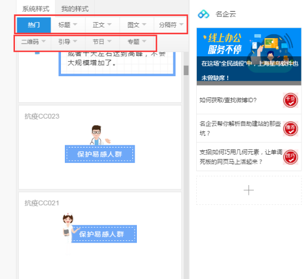Select the 系统样式 tab
307x279 pixels.
(35, 9)
